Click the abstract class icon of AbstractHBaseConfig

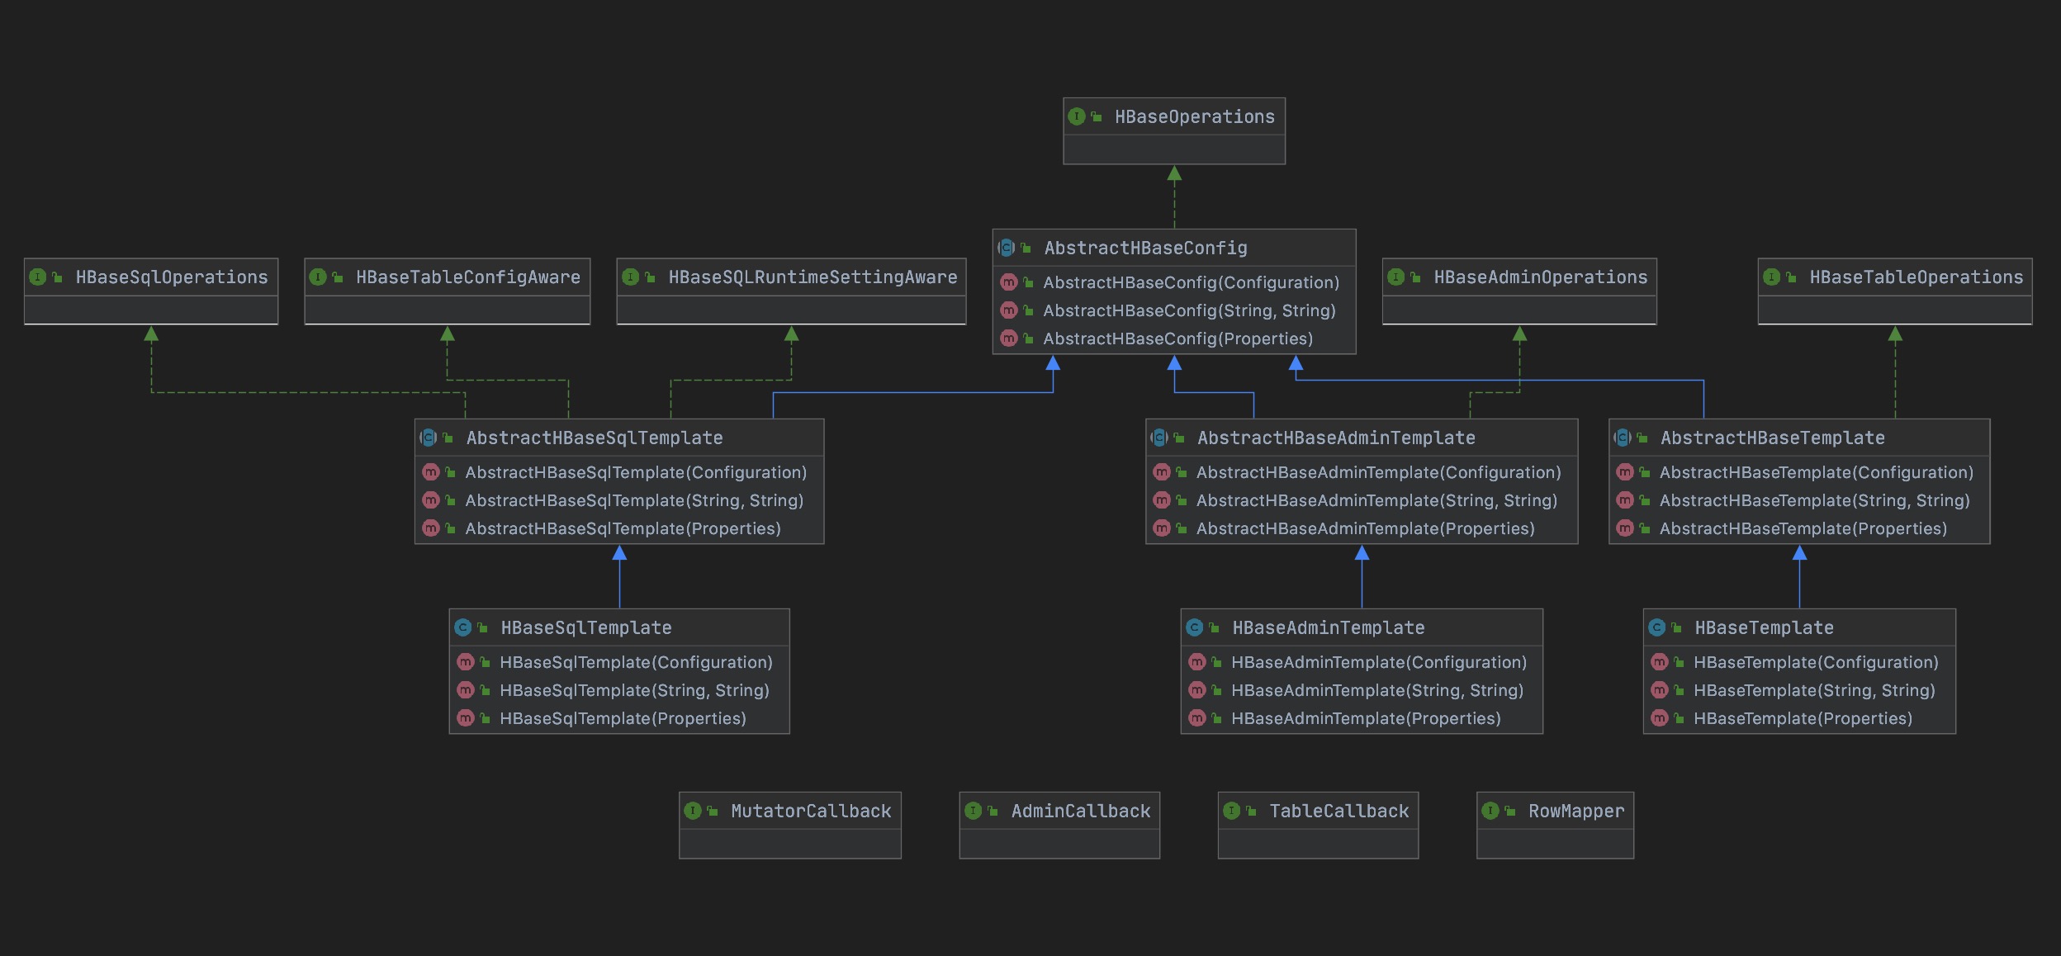tap(1006, 248)
